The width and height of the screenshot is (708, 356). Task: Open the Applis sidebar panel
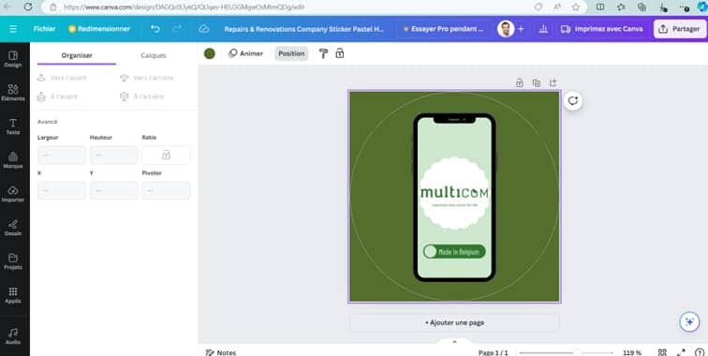[x=13, y=295]
